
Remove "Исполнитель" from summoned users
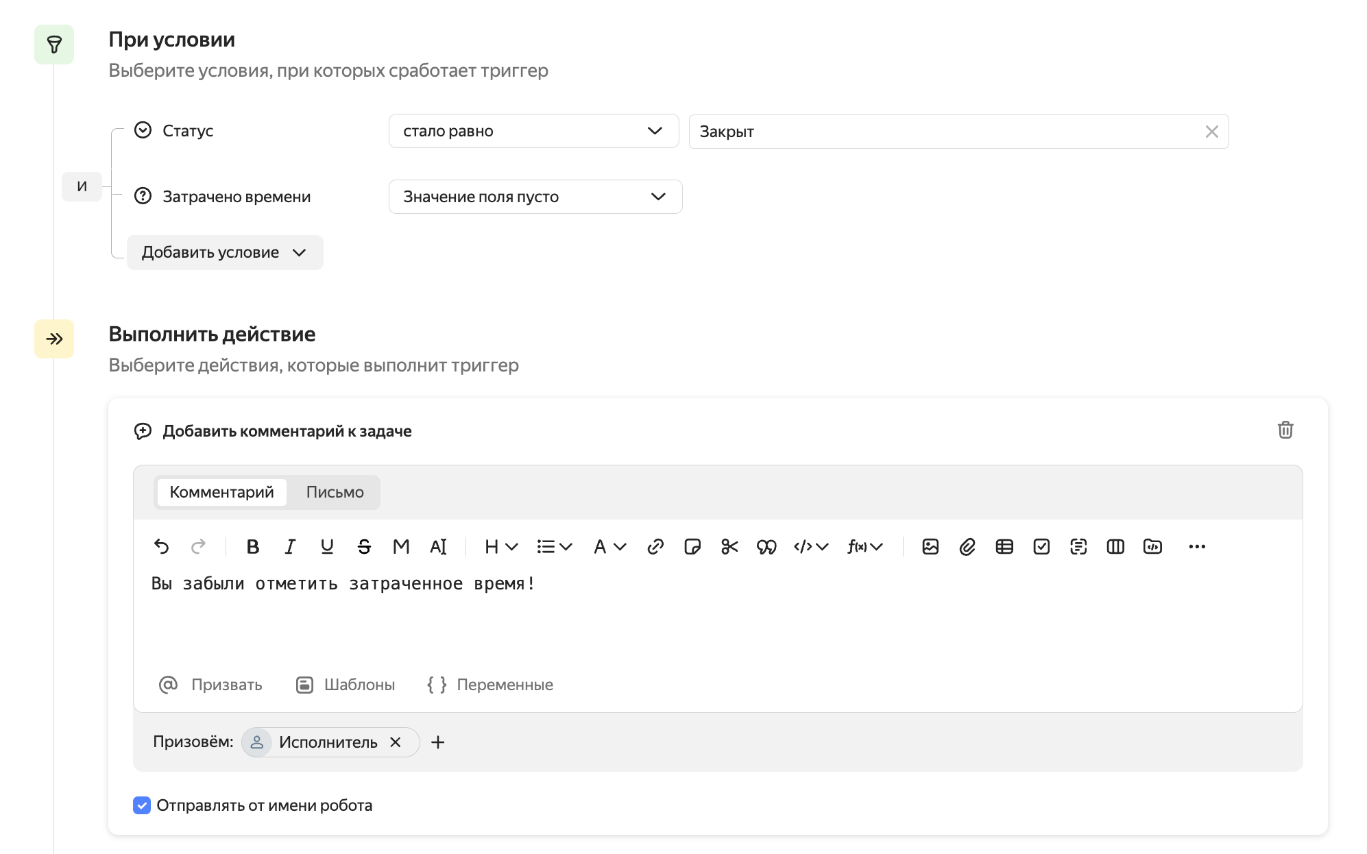pyautogui.click(x=396, y=742)
